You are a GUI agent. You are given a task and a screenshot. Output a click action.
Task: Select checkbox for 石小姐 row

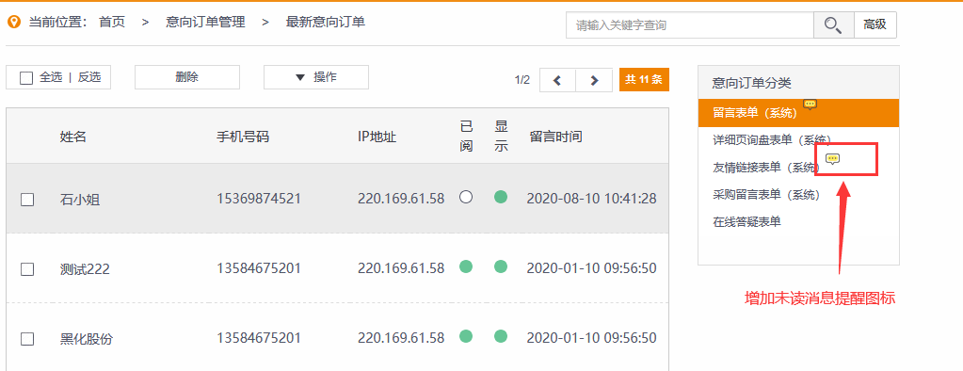27,199
